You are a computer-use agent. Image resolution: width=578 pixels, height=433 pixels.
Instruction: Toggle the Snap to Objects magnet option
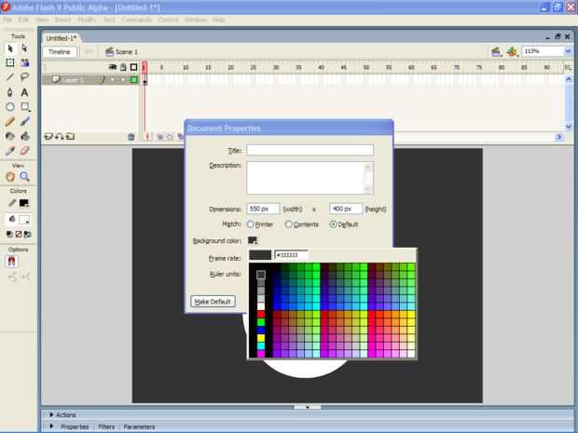click(x=11, y=262)
